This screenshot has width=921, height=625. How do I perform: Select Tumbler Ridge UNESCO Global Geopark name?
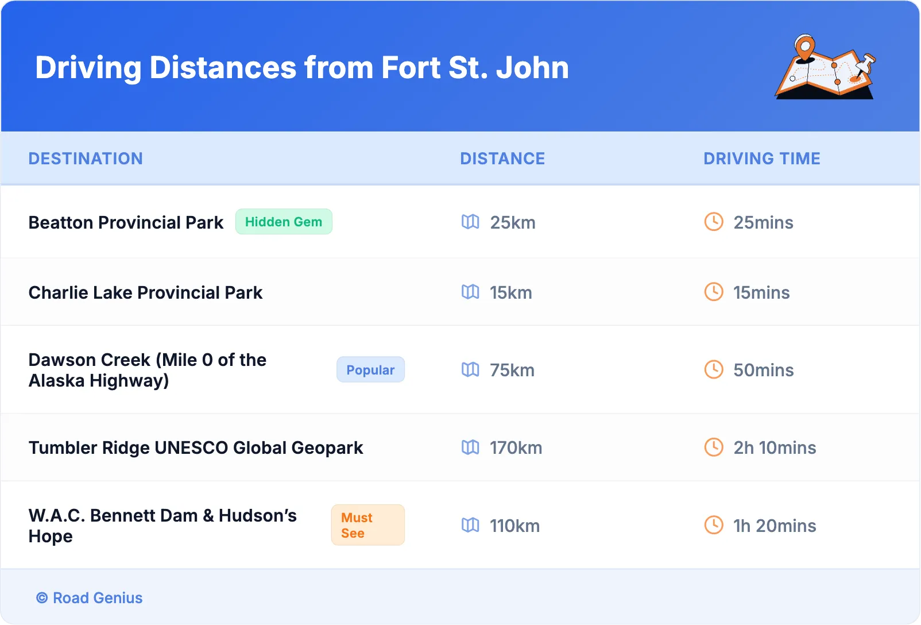tap(196, 447)
